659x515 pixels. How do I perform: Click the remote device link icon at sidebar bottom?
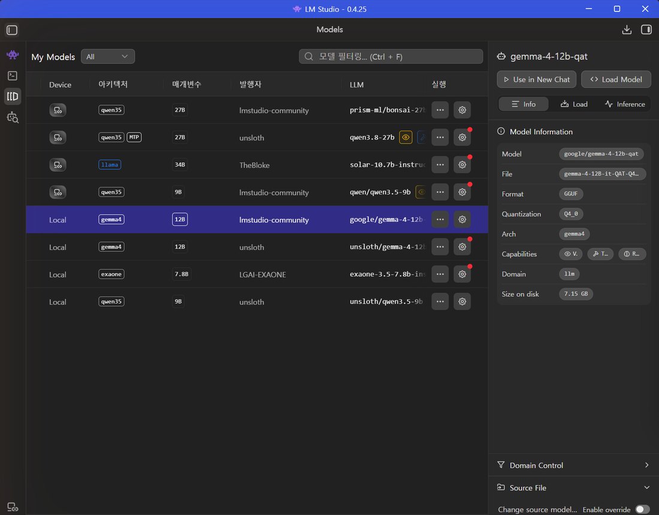tap(13, 507)
